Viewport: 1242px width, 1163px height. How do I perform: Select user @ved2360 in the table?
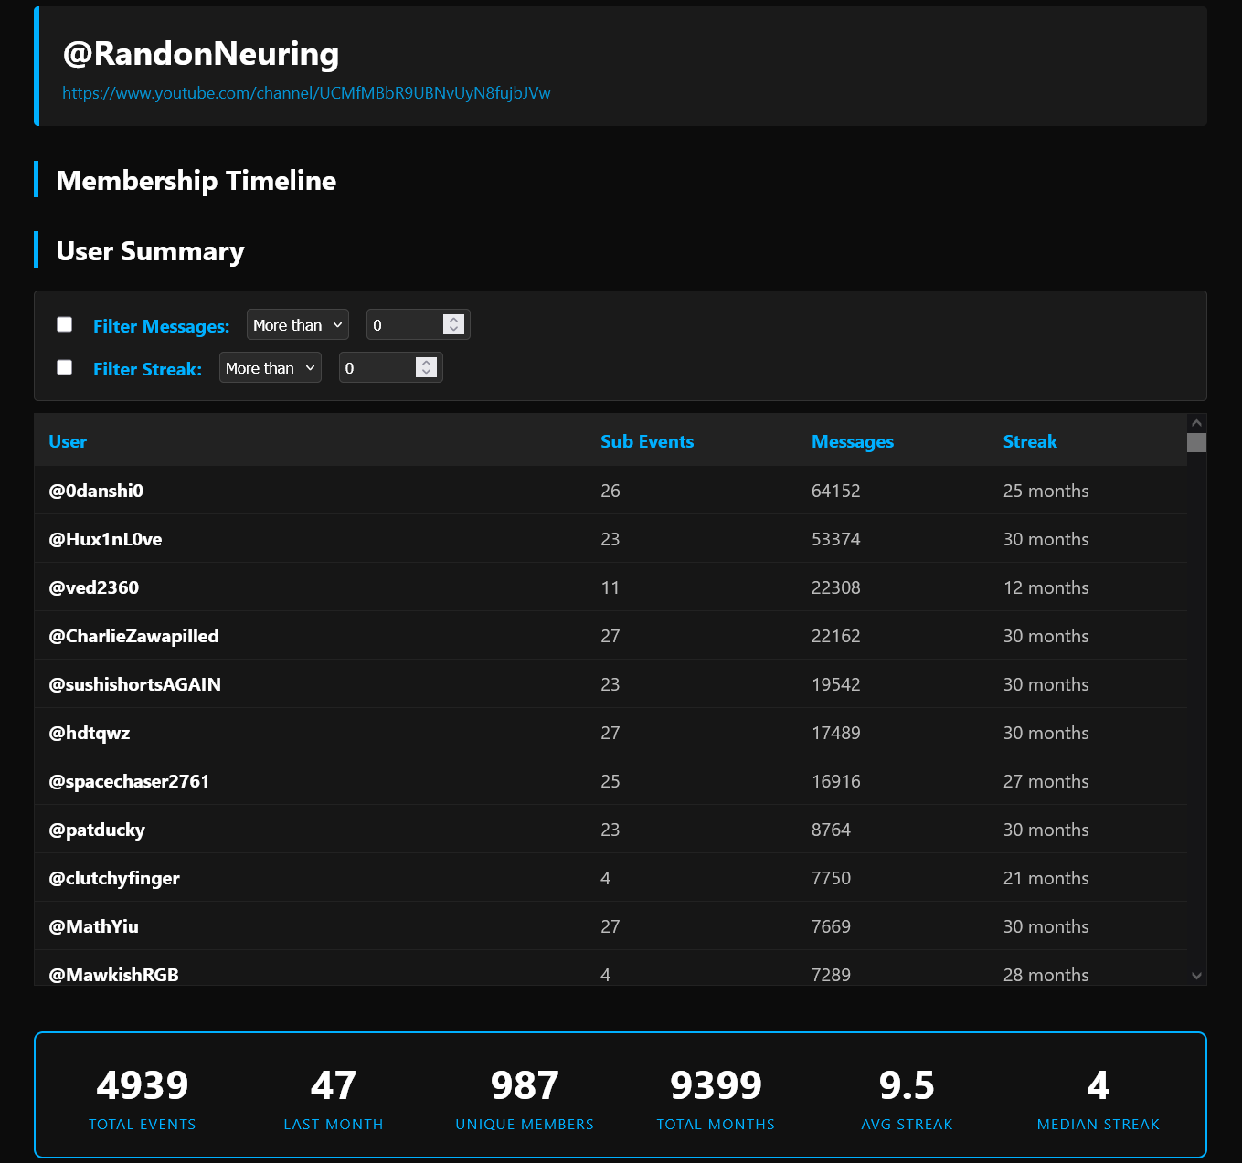pos(94,587)
